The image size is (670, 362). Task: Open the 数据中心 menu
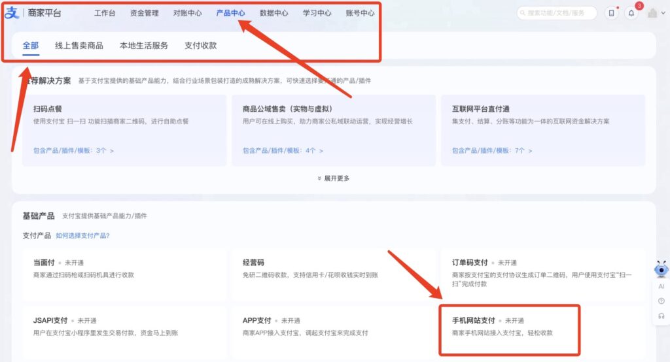(x=274, y=13)
